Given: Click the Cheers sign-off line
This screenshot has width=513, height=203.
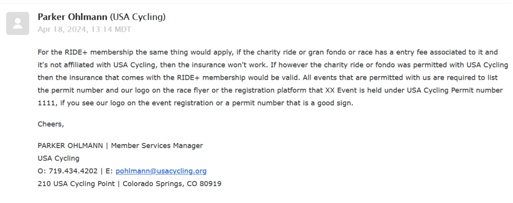Looking at the screenshot, I should click(51, 124).
